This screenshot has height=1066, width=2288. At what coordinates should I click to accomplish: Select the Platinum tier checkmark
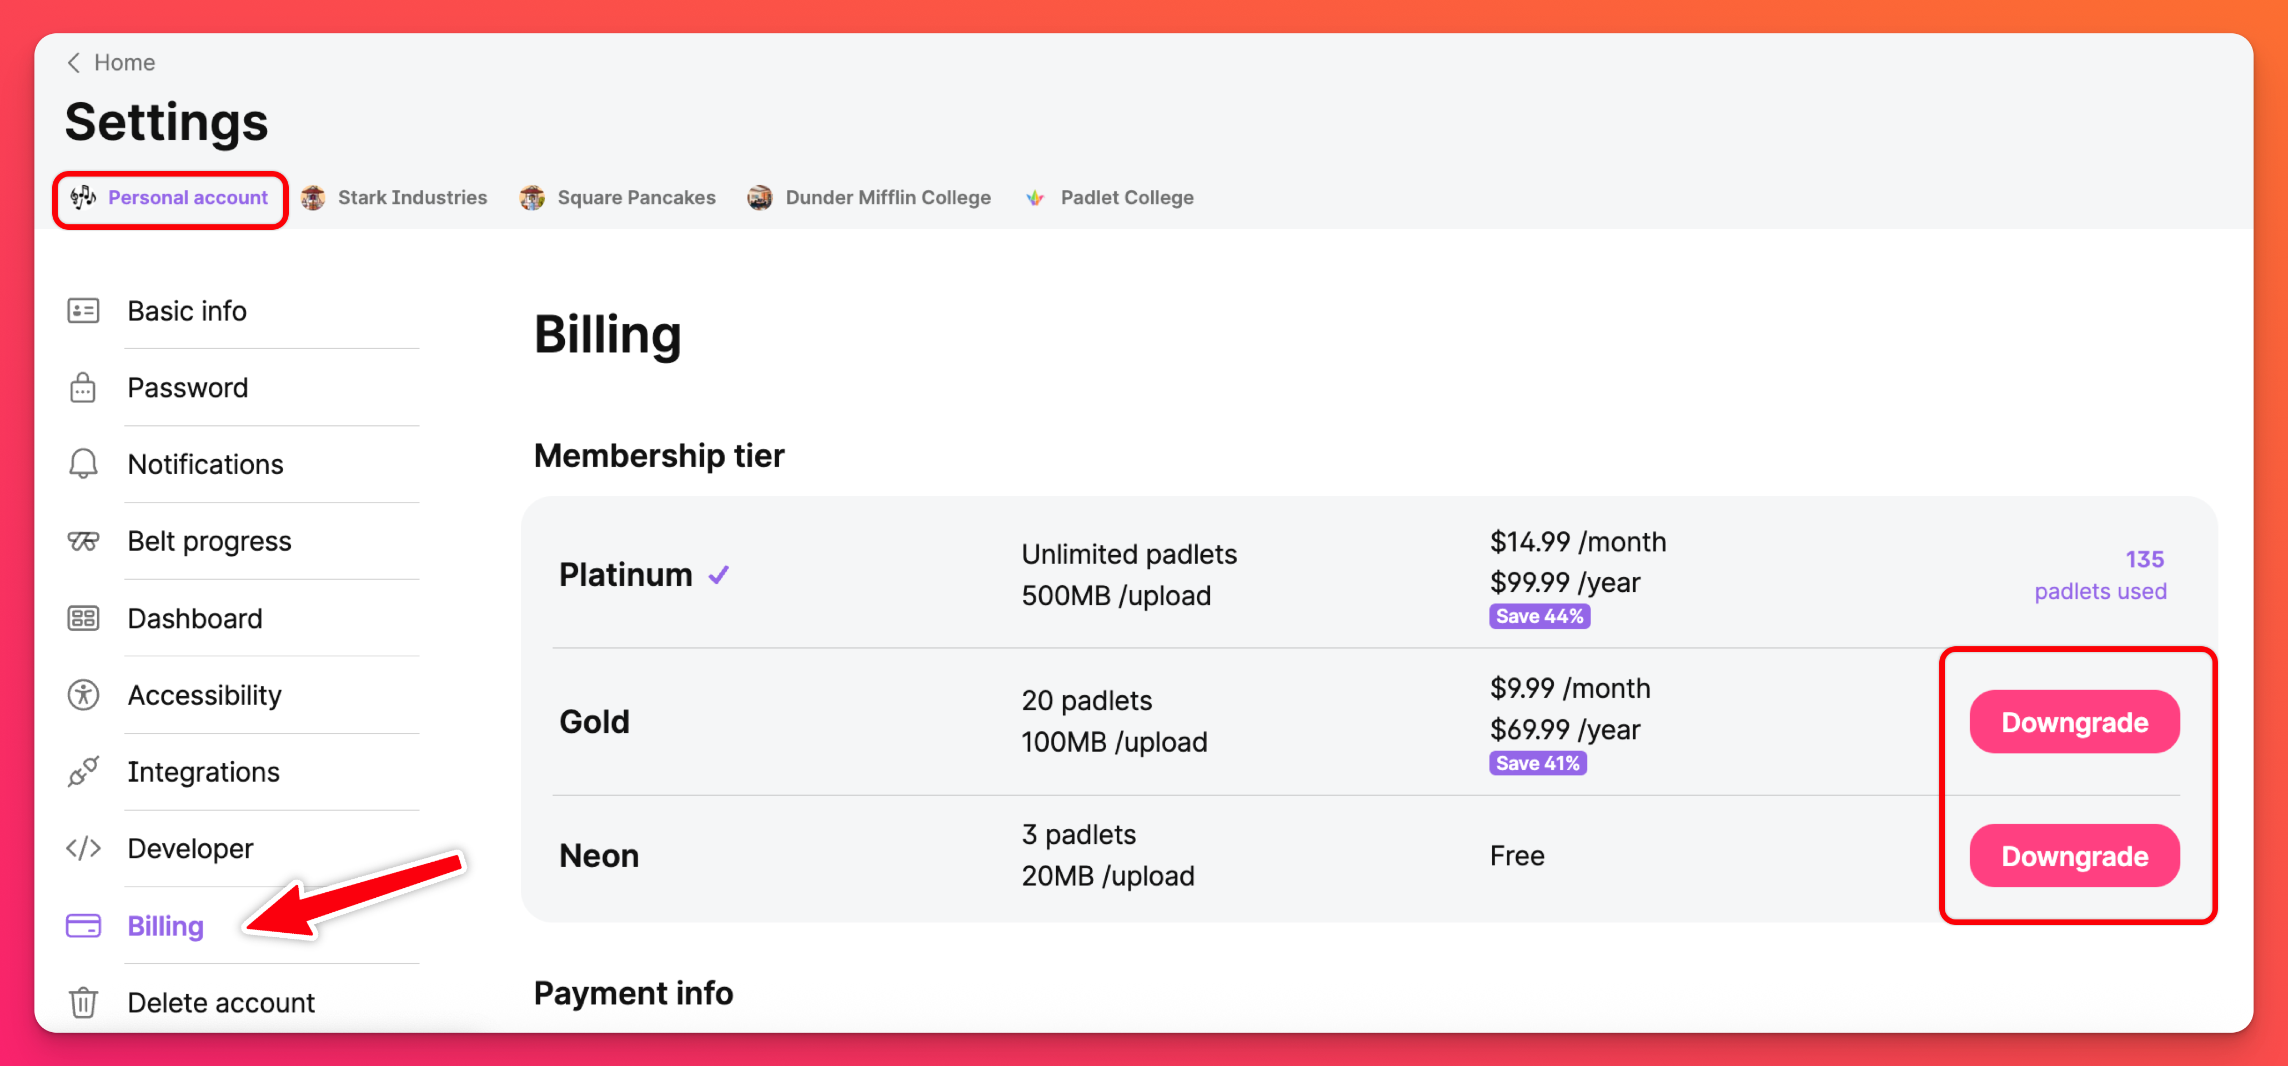pos(719,575)
